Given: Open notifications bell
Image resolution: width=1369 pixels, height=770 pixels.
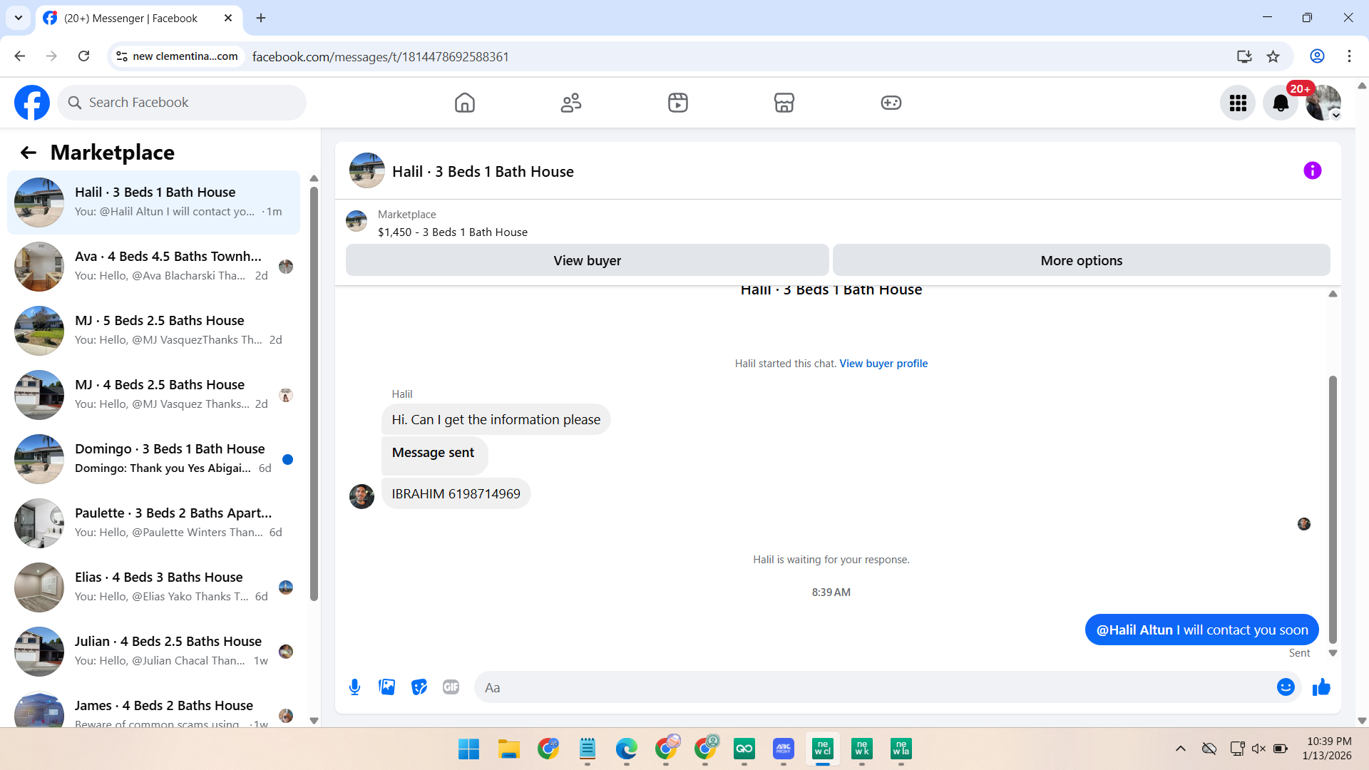Looking at the screenshot, I should pos(1281,103).
